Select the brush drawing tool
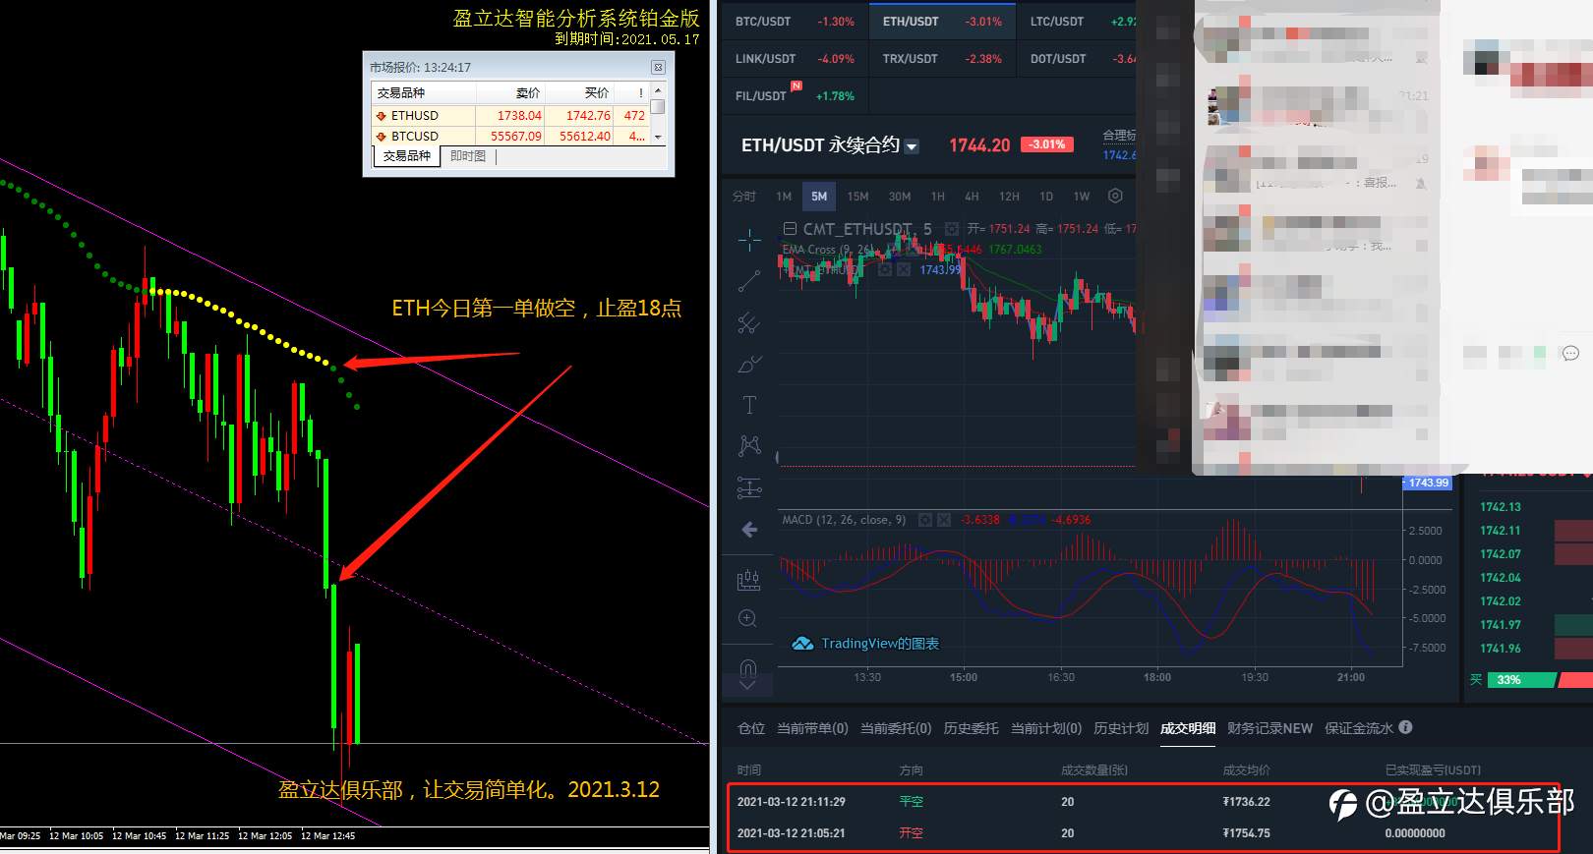1593x854 pixels. pyautogui.click(x=749, y=364)
